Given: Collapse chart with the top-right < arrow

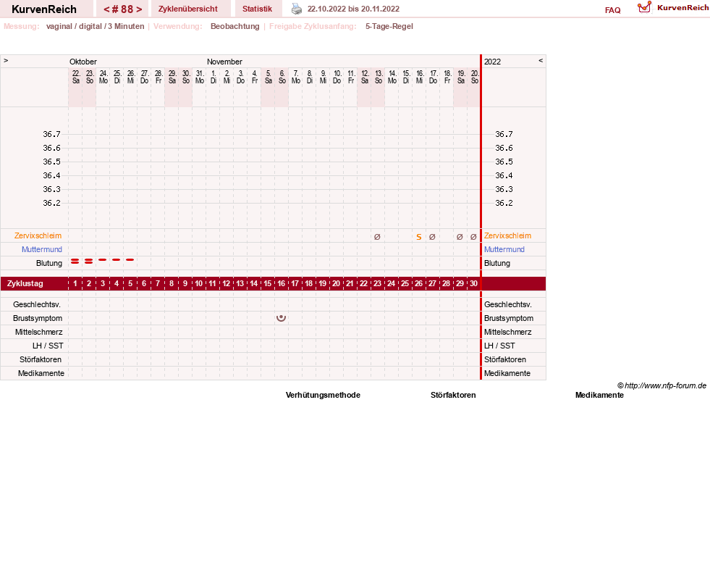Looking at the screenshot, I should [x=541, y=60].
